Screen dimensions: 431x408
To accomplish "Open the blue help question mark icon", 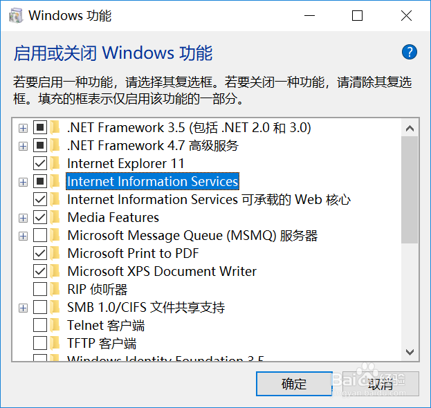I will pyautogui.click(x=410, y=52).
